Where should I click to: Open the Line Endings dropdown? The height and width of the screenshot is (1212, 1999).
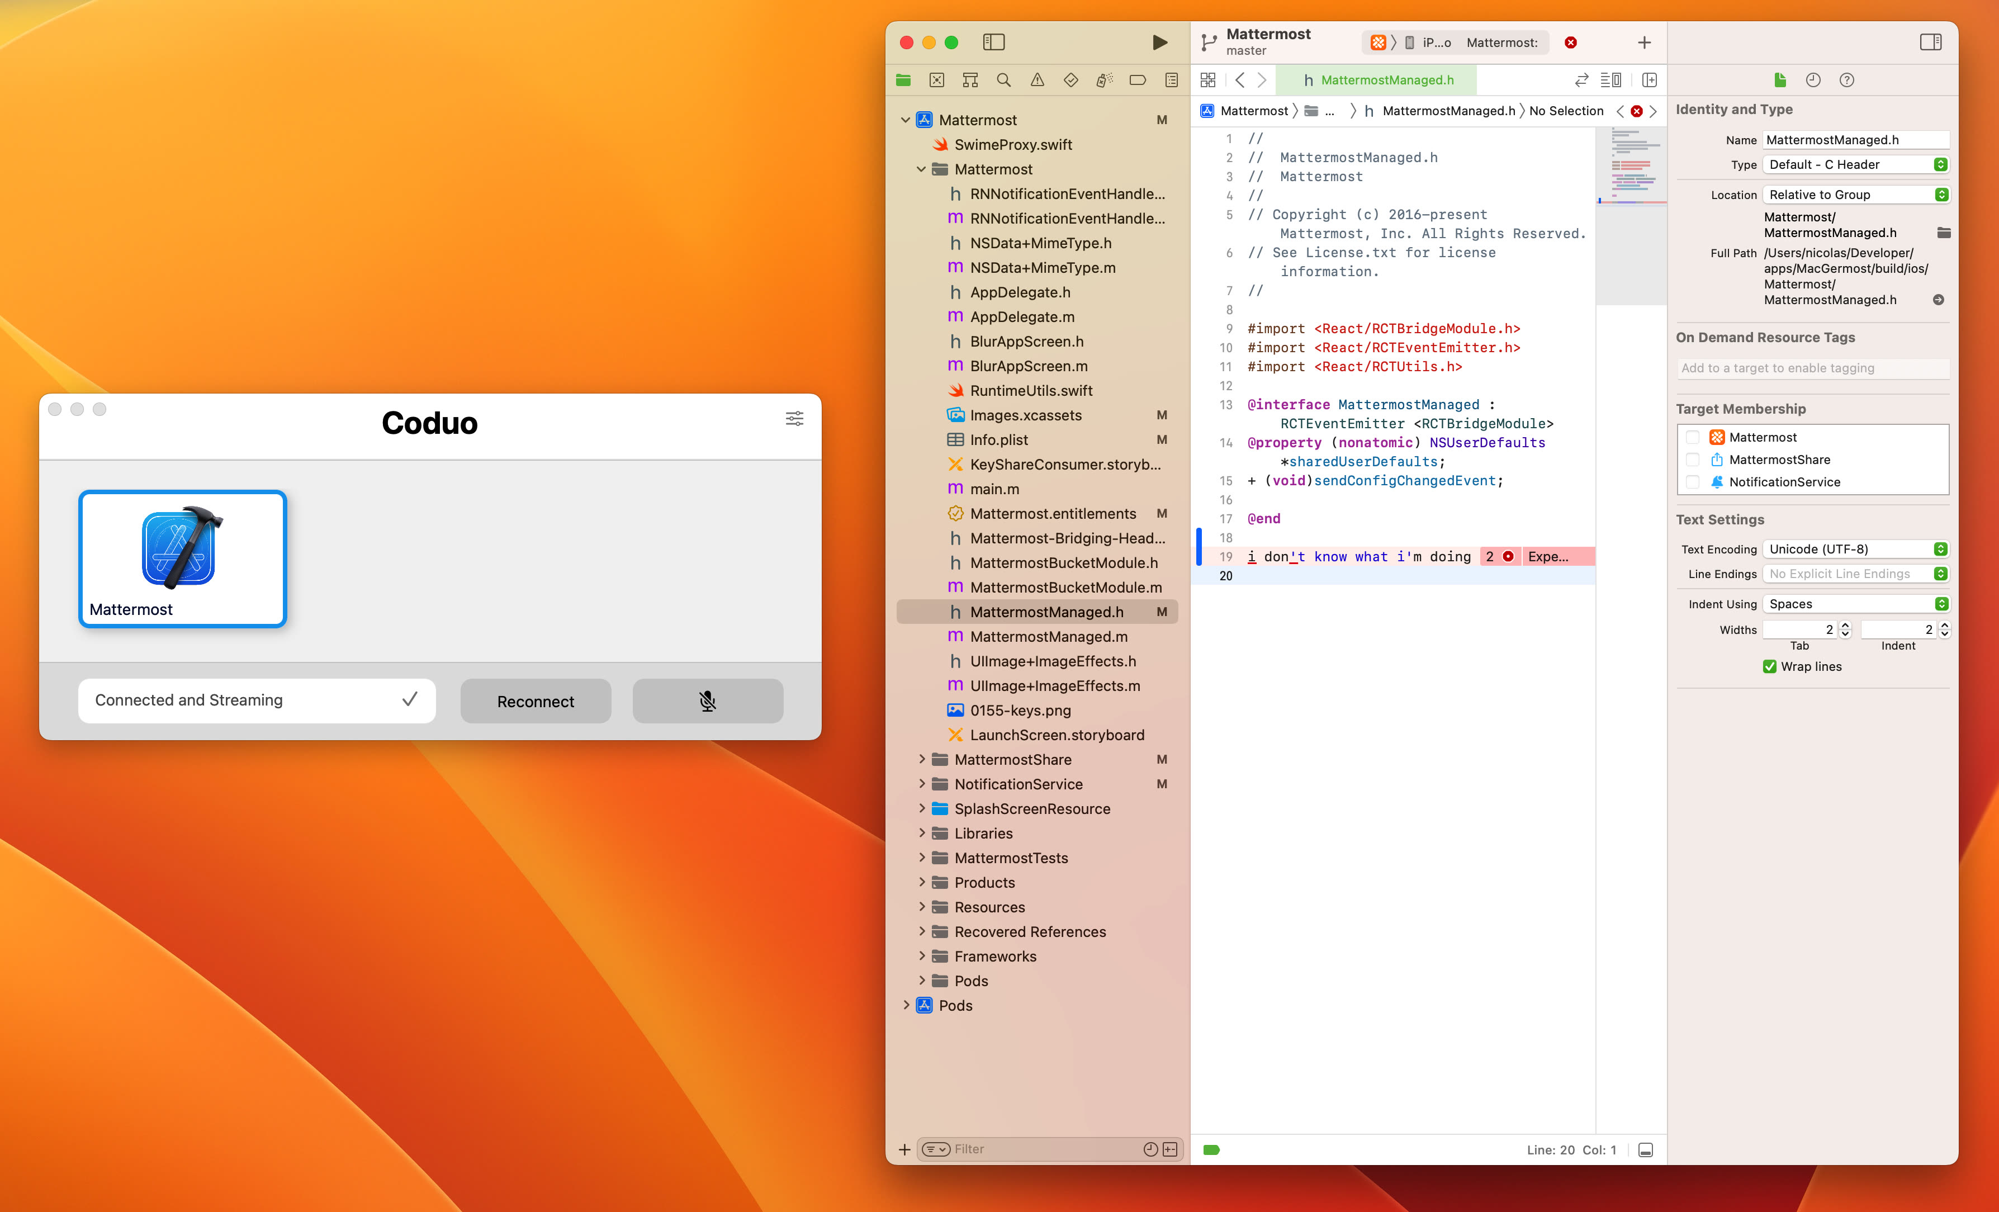click(x=1856, y=574)
